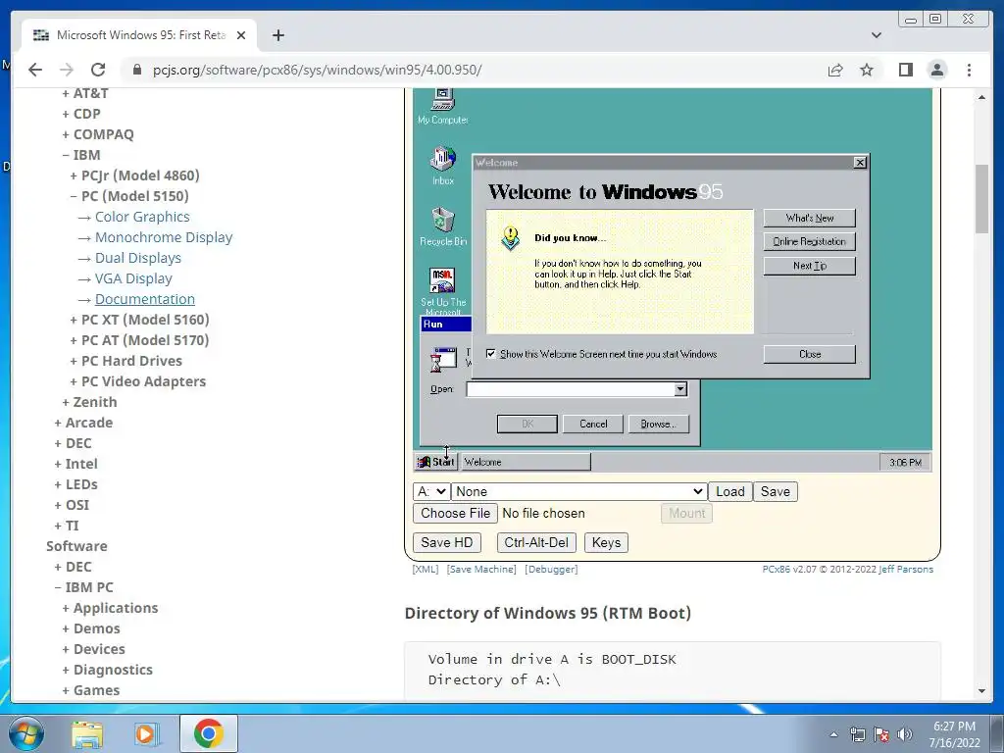The width and height of the screenshot is (1004, 753).
Task: Open the Documentation link
Action: pos(145,299)
